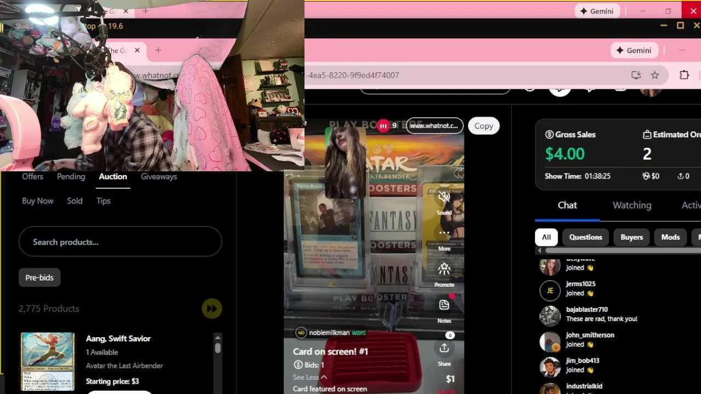
Task: Switch to the Watching tab
Action: [x=632, y=205]
